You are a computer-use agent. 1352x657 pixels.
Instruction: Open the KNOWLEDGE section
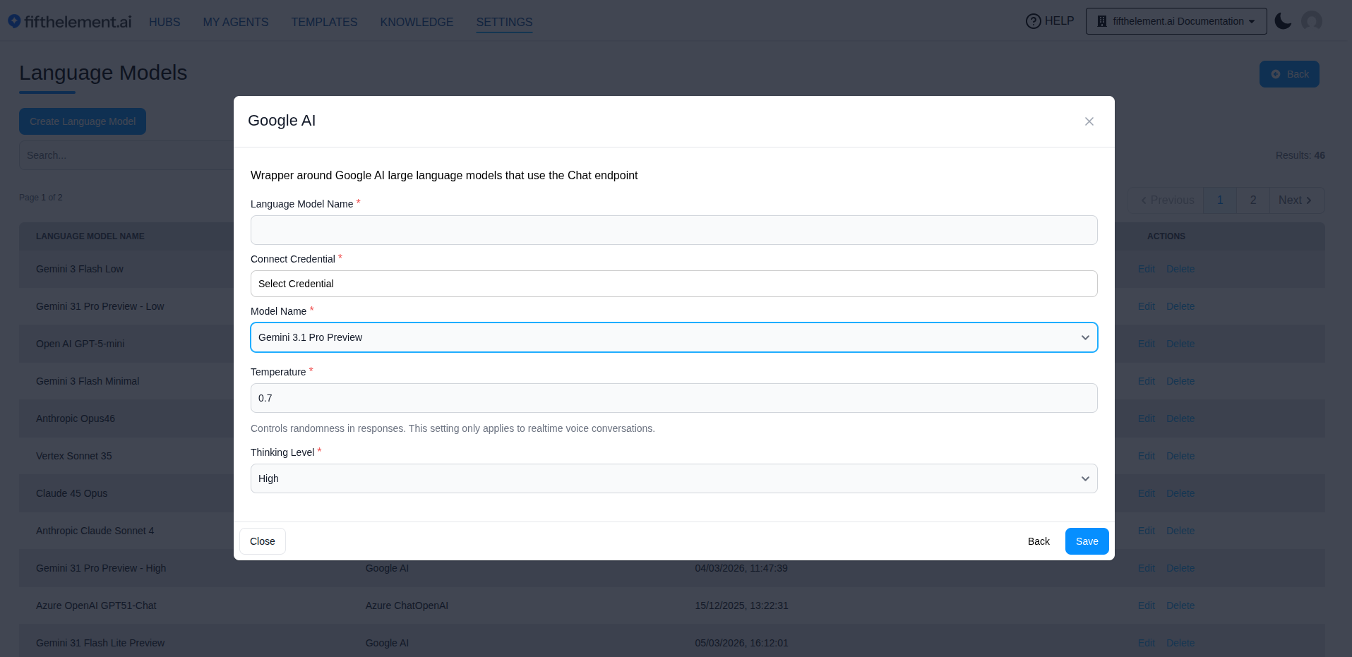point(417,22)
